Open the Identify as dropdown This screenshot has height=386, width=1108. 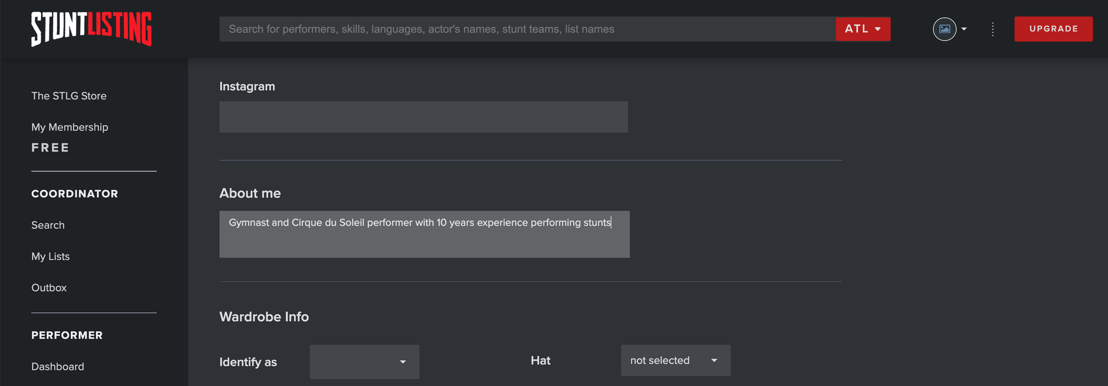pyautogui.click(x=365, y=362)
